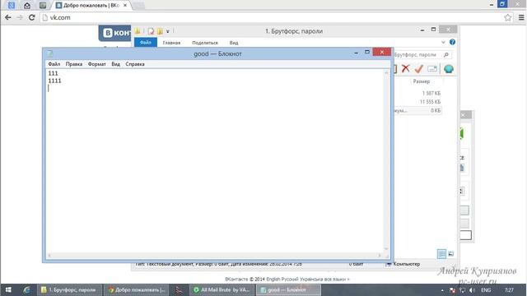Open the Вид tab in Explorer ribbon
Screen dimensions: 527x296
click(x=234, y=43)
